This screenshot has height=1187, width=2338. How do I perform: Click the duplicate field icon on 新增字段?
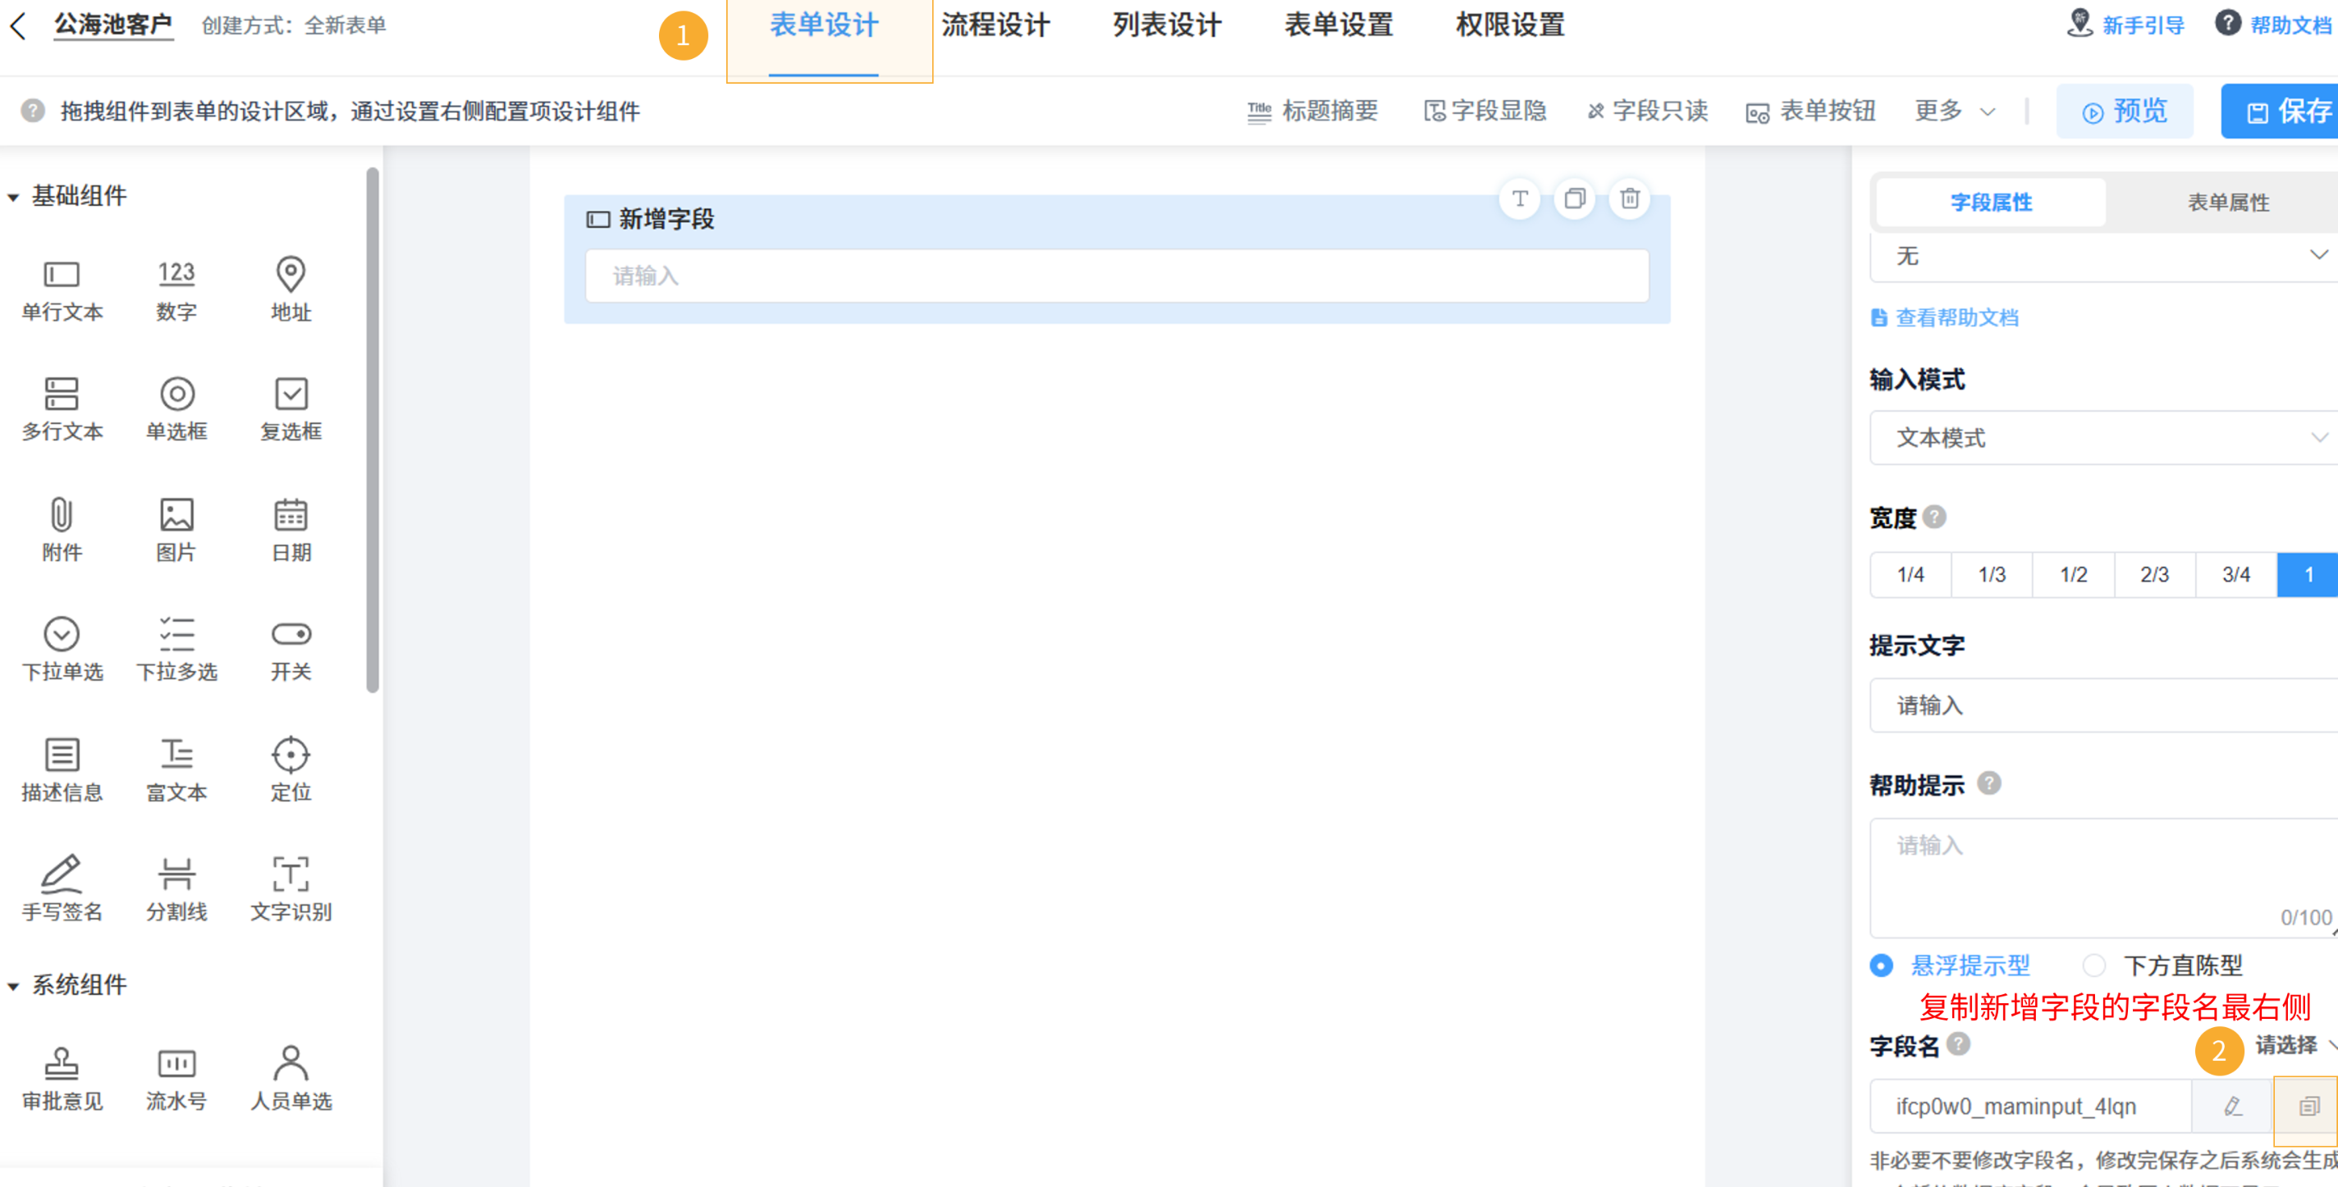[x=1575, y=199]
